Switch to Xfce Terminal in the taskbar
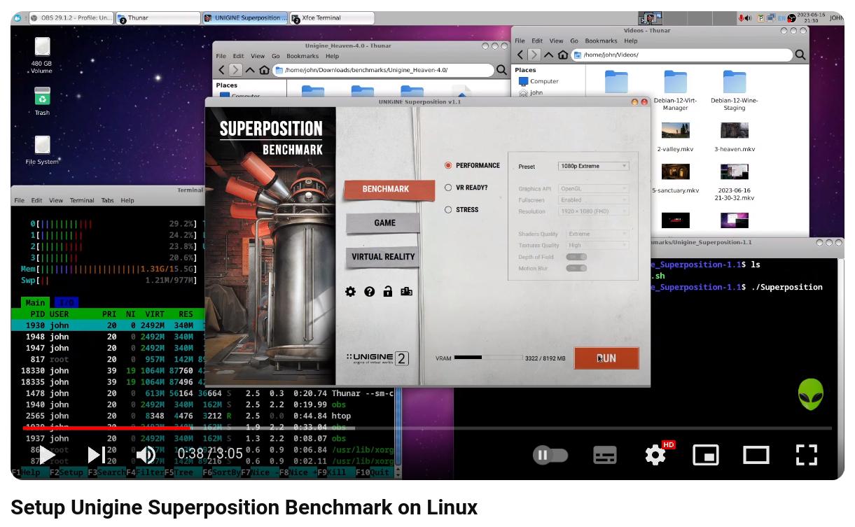 coord(332,17)
